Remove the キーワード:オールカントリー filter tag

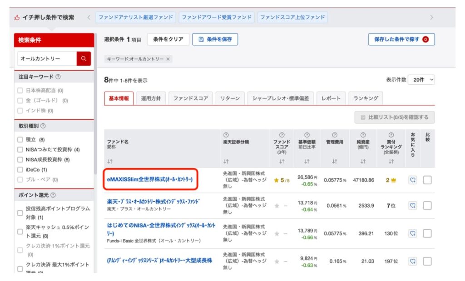pyautogui.click(x=168, y=59)
